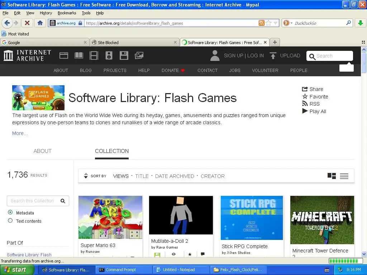The height and width of the screenshot is (275, 367).
Task: Open the browser home page icon
Action: pyautogui.click(x=40, y=23)
